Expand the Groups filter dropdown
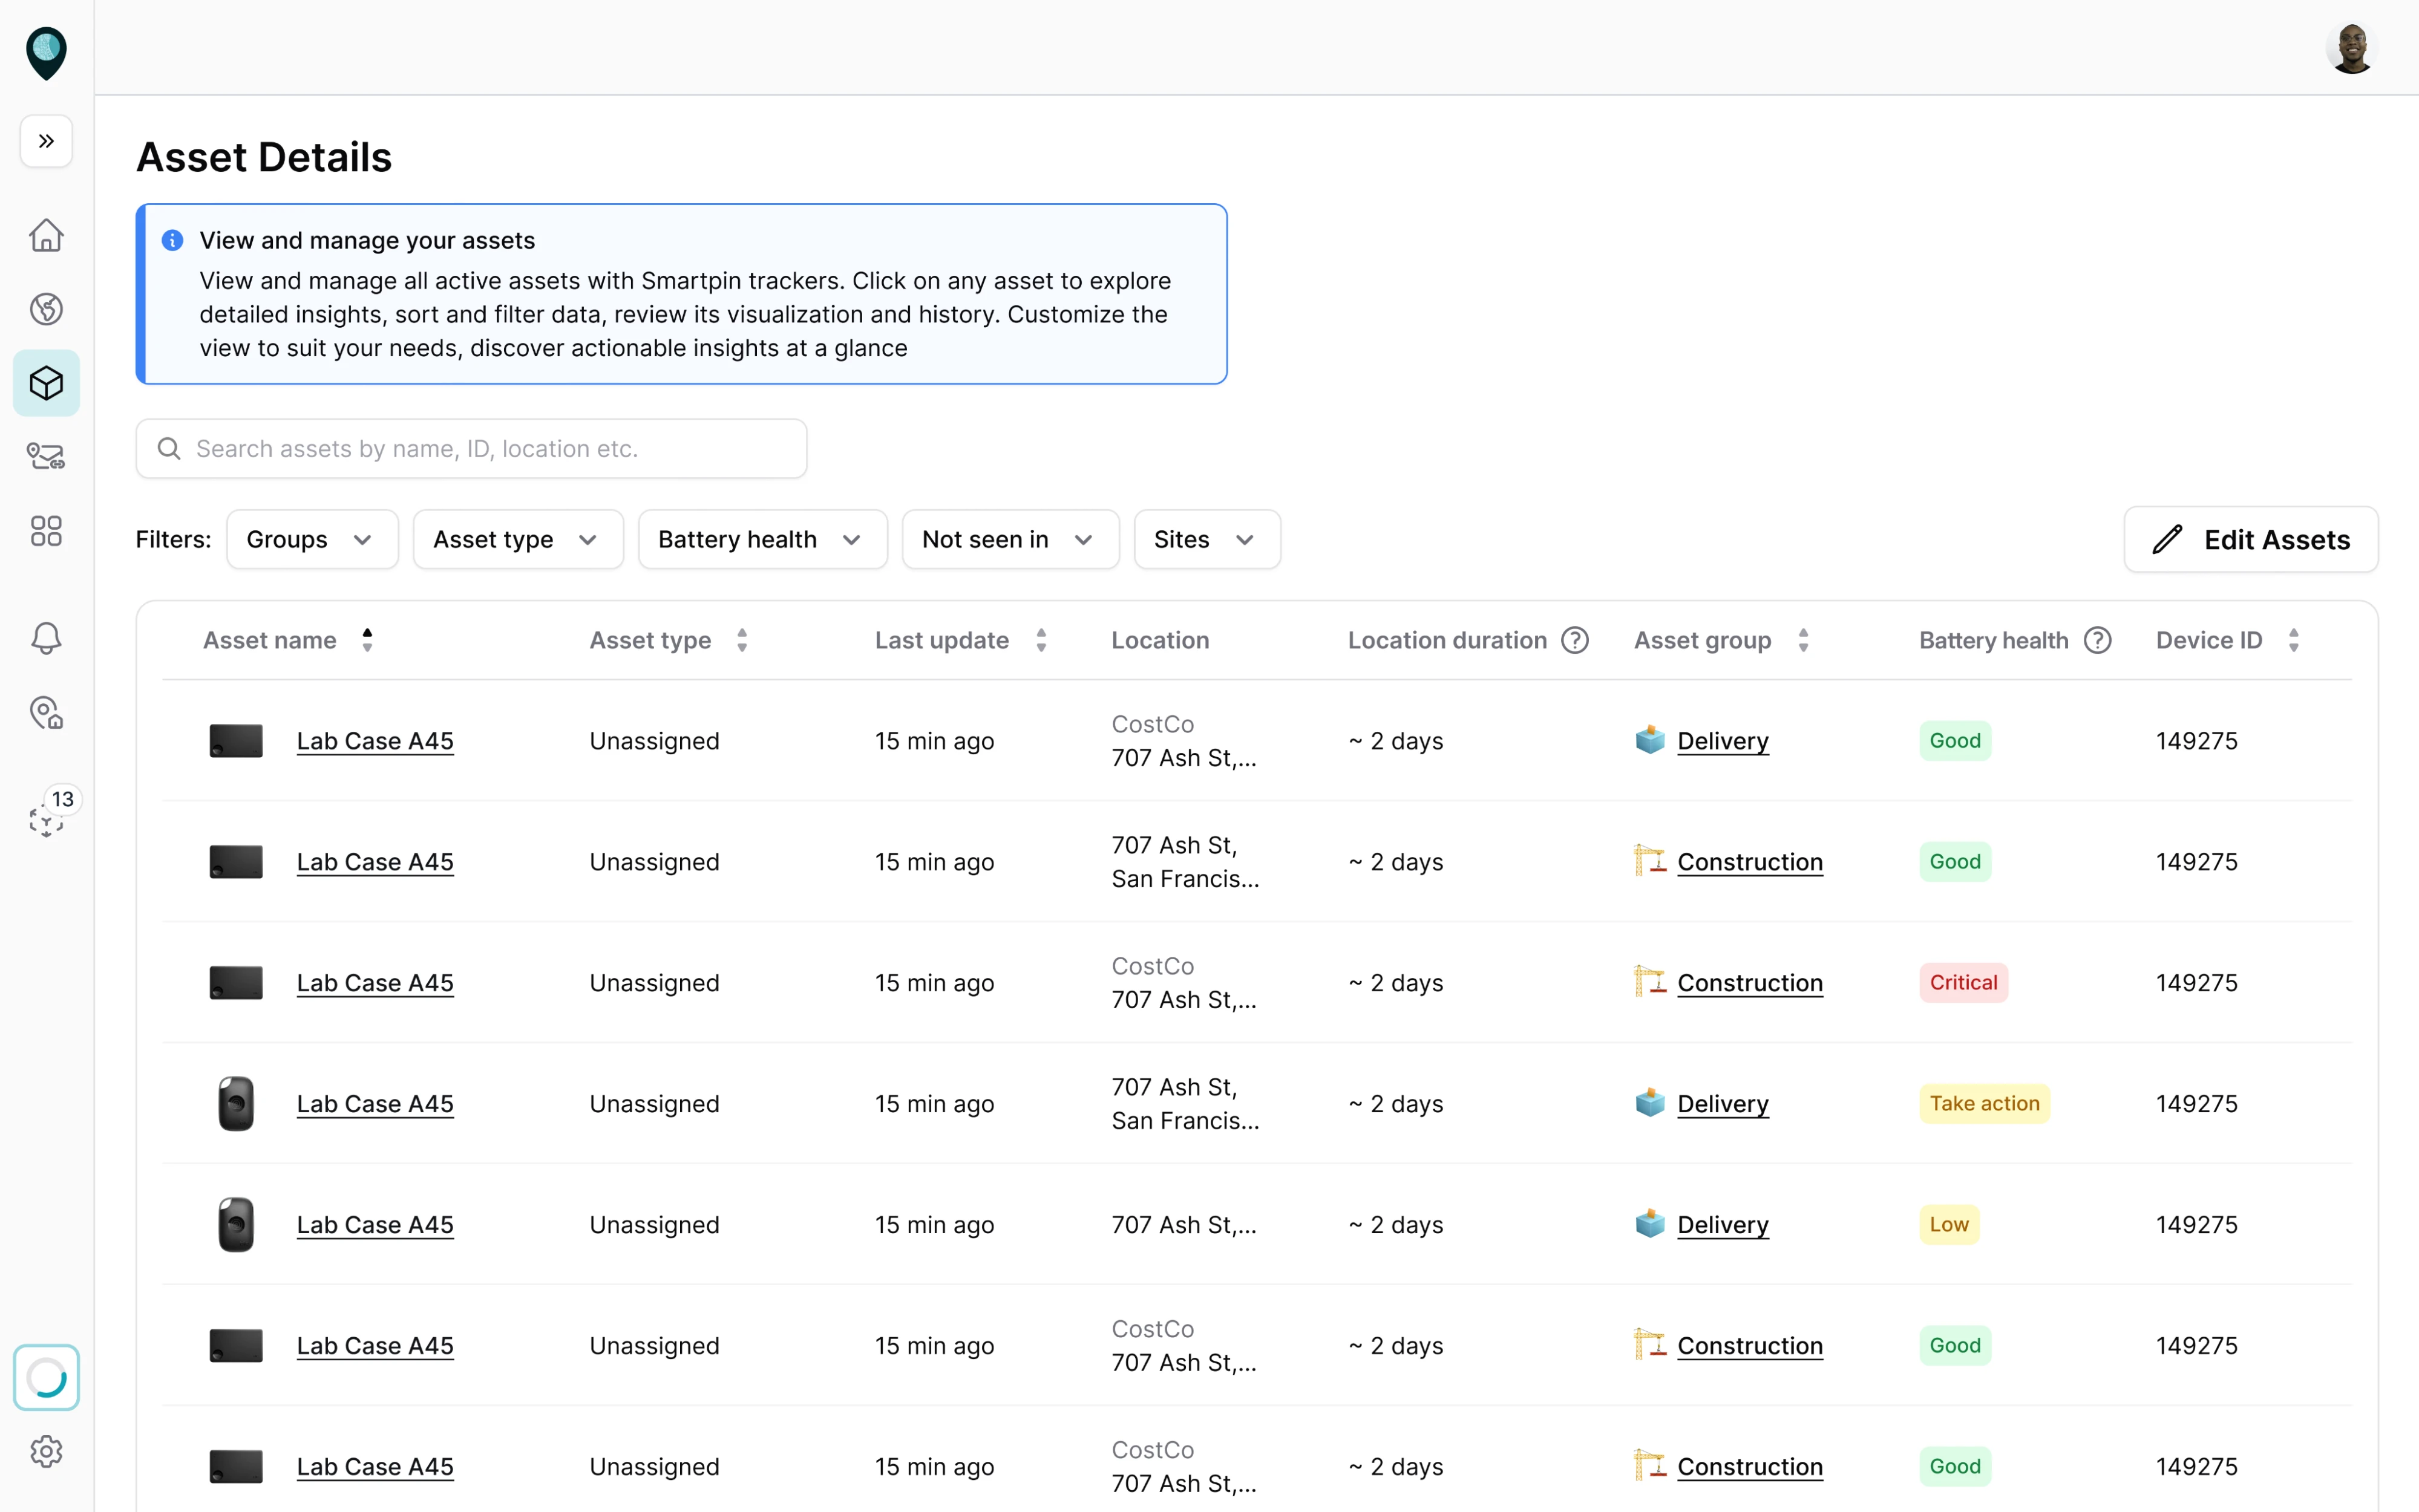 (311, 539)
